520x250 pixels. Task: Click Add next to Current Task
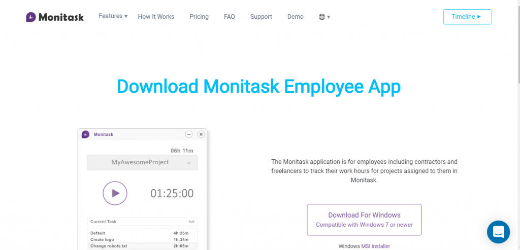[x=191, y=222]
